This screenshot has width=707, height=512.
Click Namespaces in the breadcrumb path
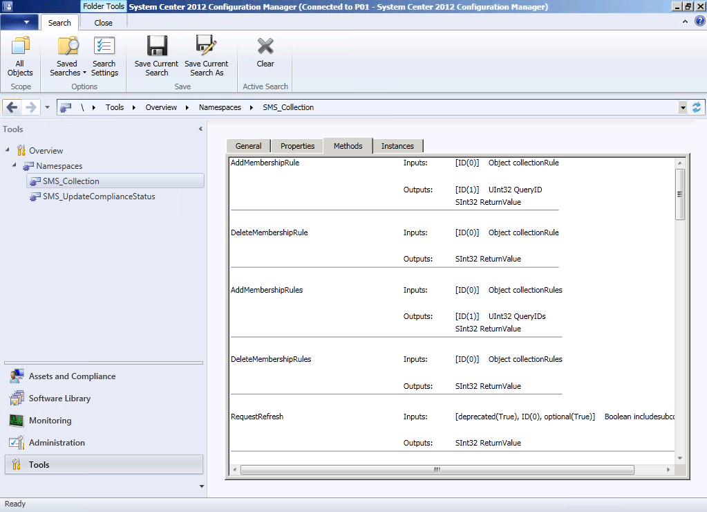pos(220,107)
